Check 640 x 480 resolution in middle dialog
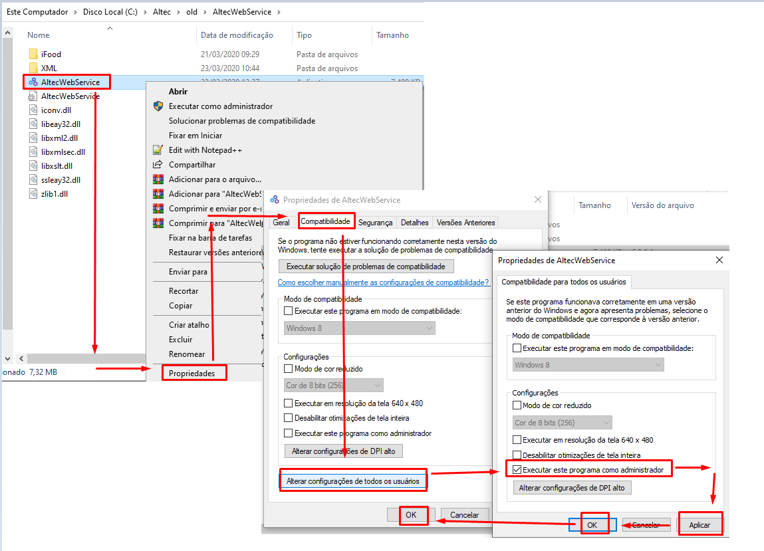 tap(289, 403)
